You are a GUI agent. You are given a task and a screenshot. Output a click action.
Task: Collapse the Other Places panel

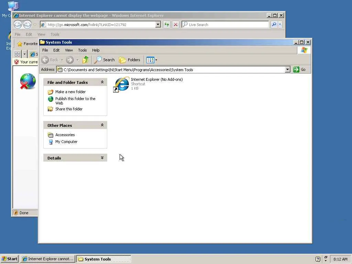(102, 125)
